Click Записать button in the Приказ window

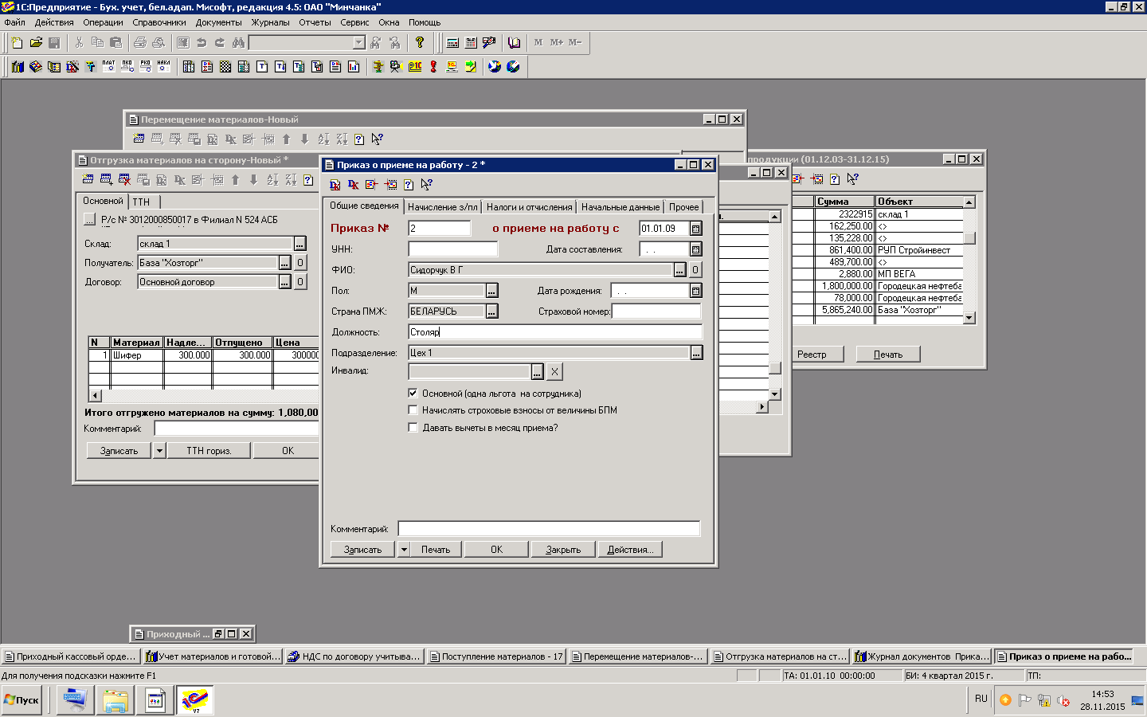point(363,550)
